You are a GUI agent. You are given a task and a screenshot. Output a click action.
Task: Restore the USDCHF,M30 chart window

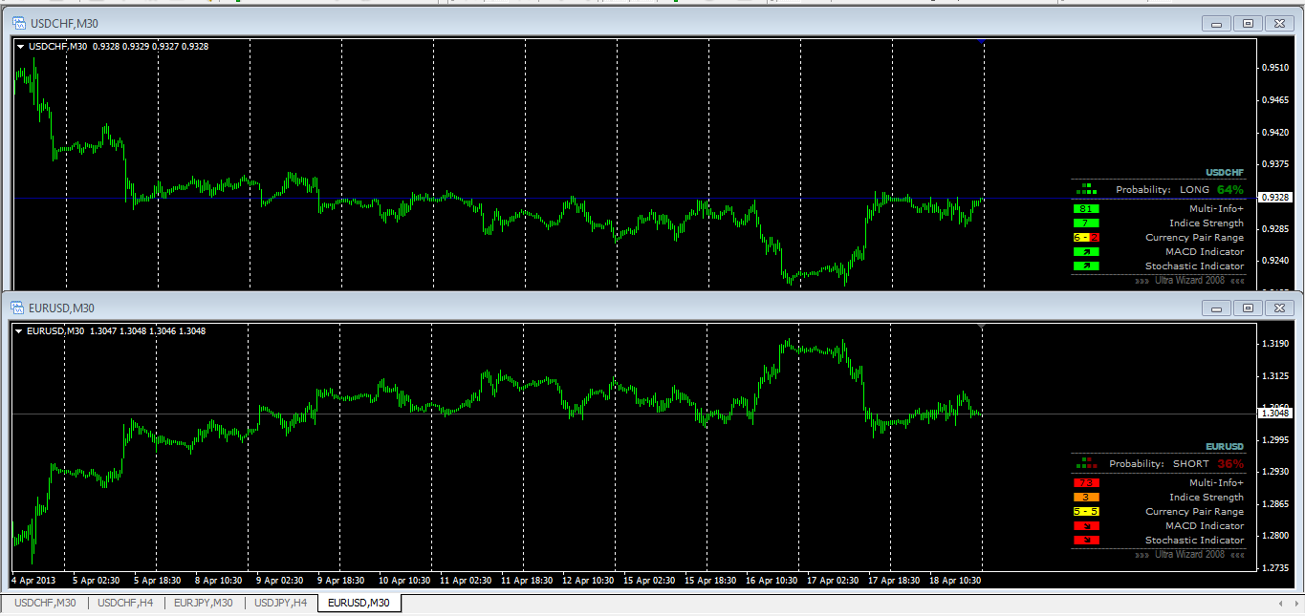pos(1248,24)
